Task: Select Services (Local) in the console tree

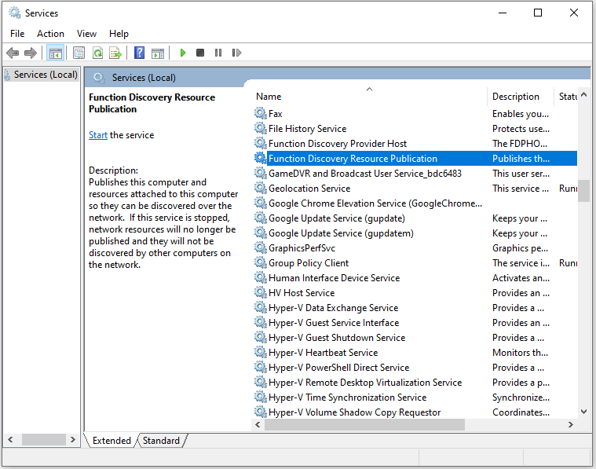Action: 46,75
